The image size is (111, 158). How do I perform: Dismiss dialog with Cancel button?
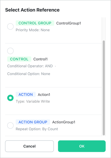29,146
